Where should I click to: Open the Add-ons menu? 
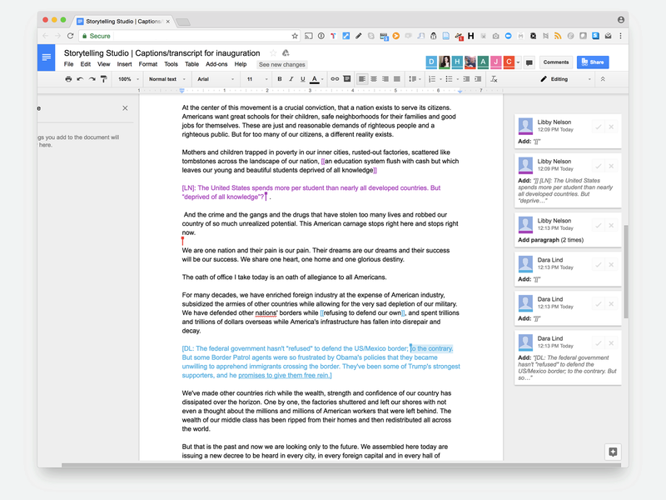point(216,64)
